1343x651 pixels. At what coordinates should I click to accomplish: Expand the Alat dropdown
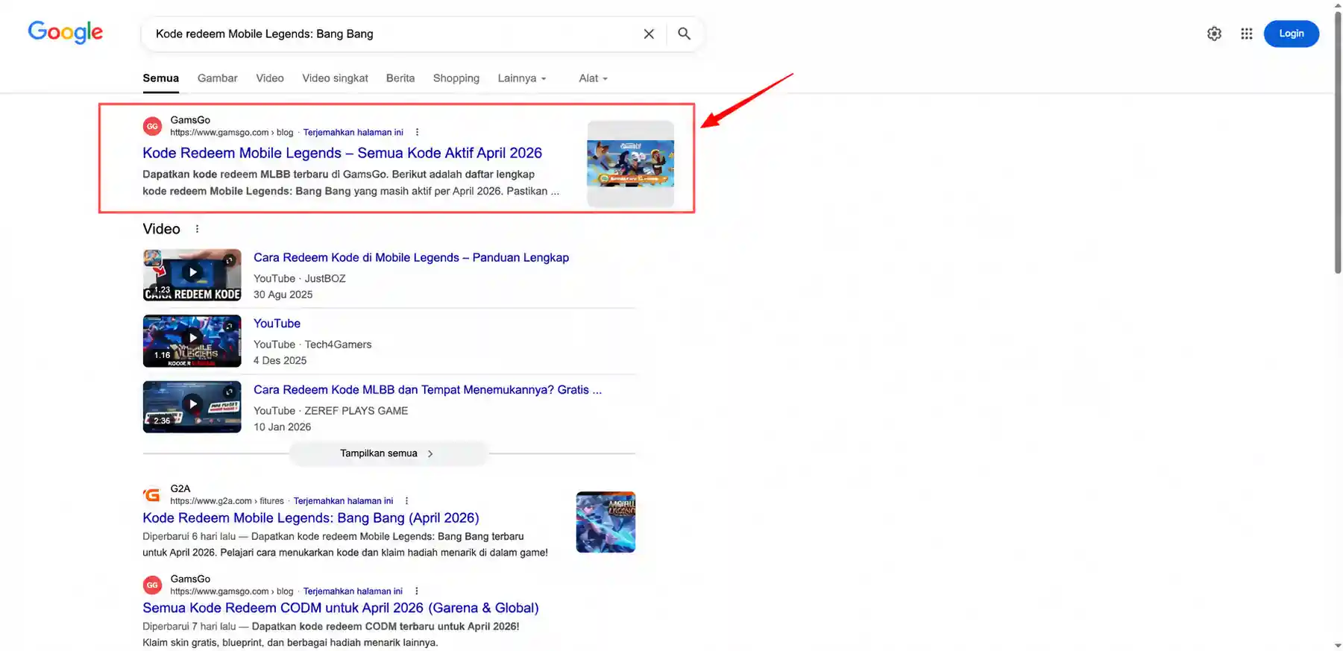(x=593, y=78)
